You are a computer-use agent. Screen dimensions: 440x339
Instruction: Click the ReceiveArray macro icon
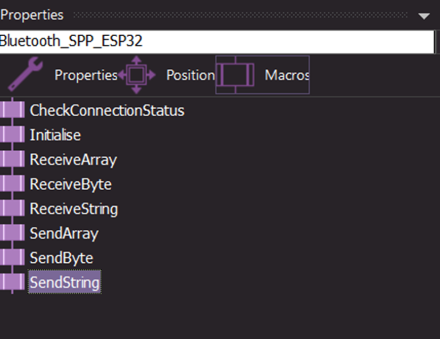[x=12, y=160]
